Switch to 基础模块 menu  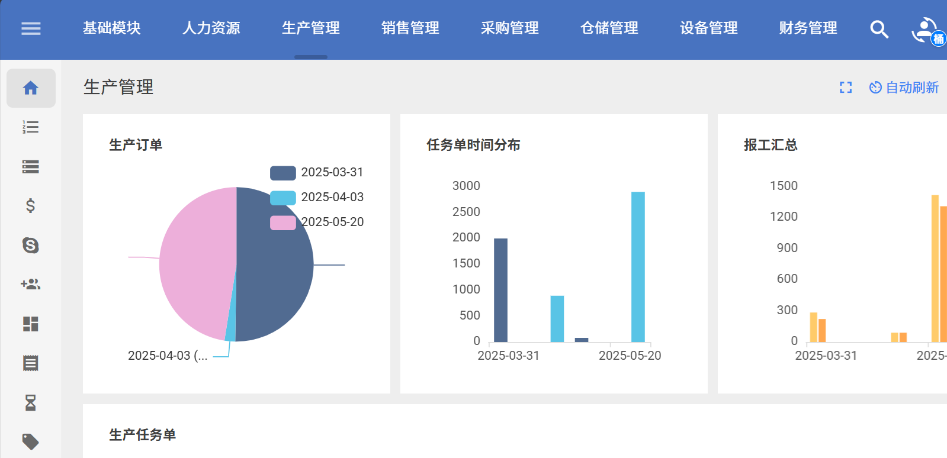(112, 28)
